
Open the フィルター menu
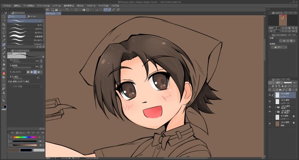(x=91, y=6)
